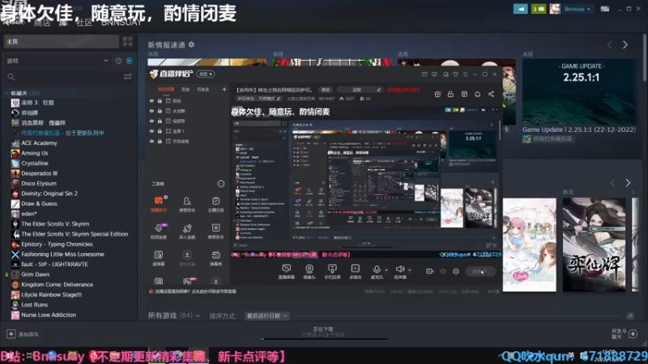648x364 pixels.
Task: Open 直播姬 settings gear near start button
Action: tap(456, 271)
